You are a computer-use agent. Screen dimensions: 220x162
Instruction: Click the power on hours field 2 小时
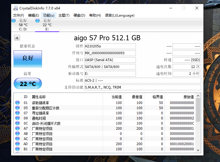187,74
